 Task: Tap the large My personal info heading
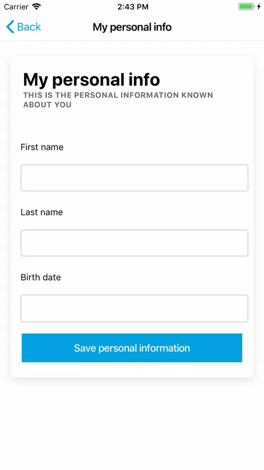91,79
